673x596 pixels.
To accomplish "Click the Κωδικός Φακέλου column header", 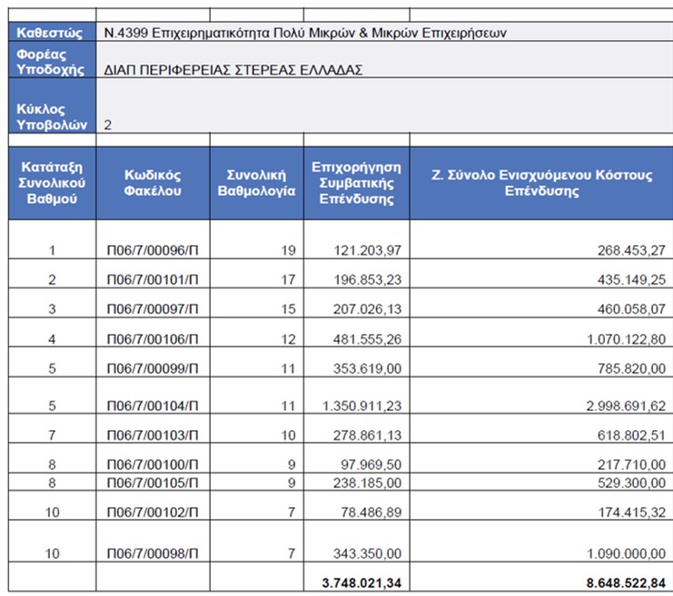I will (153, 183).
